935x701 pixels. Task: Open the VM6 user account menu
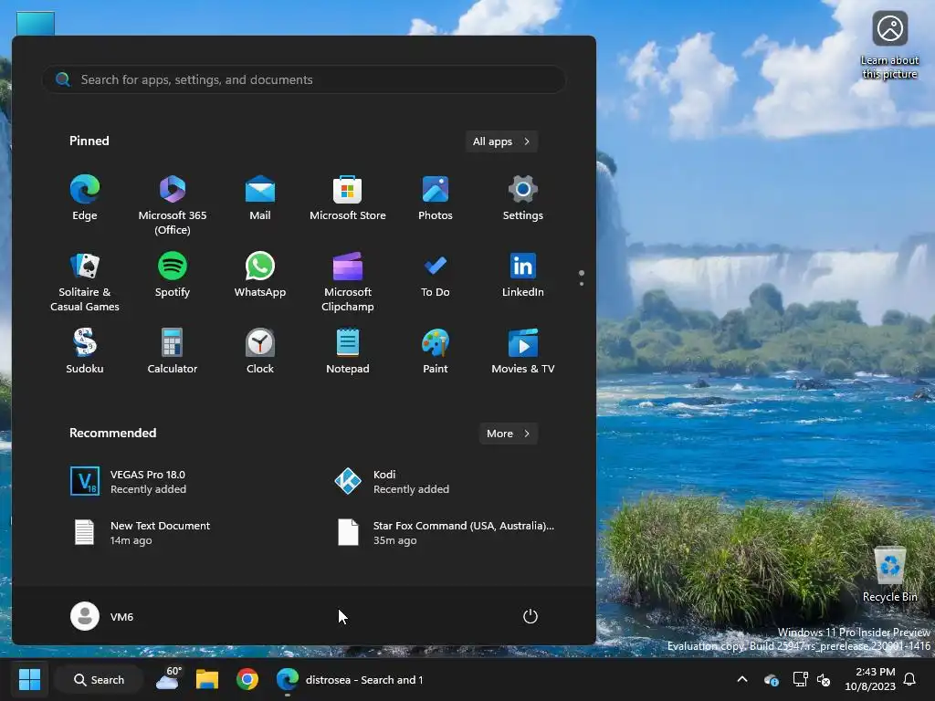[102, 616]
